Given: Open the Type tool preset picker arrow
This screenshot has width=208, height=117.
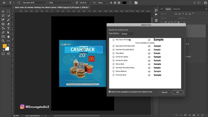Looking at the screenshot, I should pyautogui.click(x=14, y=3).
